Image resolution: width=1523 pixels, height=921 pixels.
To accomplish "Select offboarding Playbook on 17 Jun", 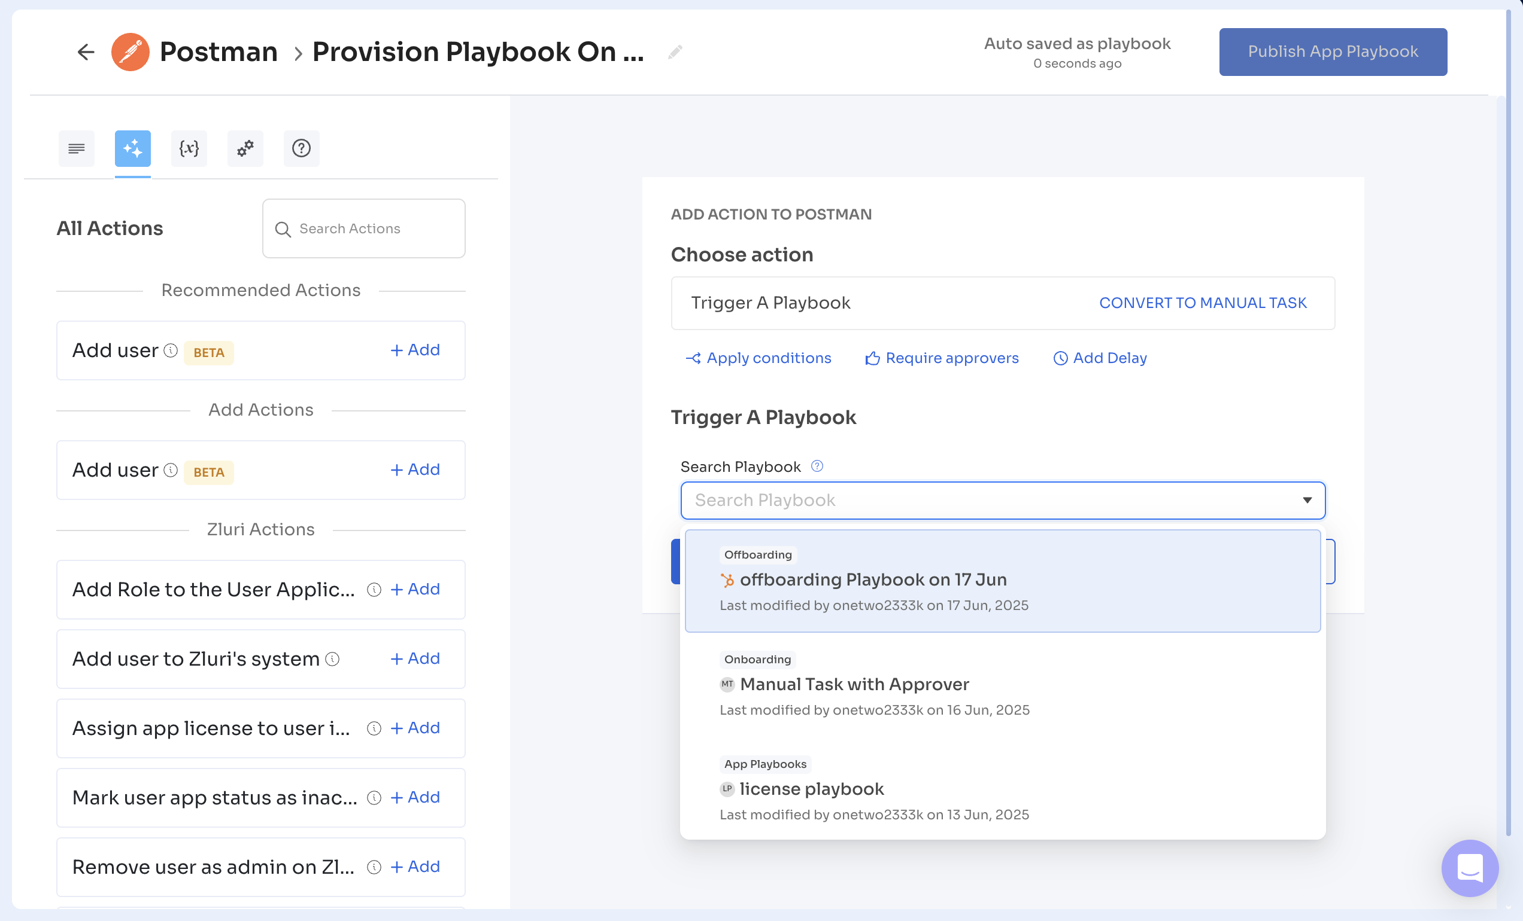I will (1003, 581).
